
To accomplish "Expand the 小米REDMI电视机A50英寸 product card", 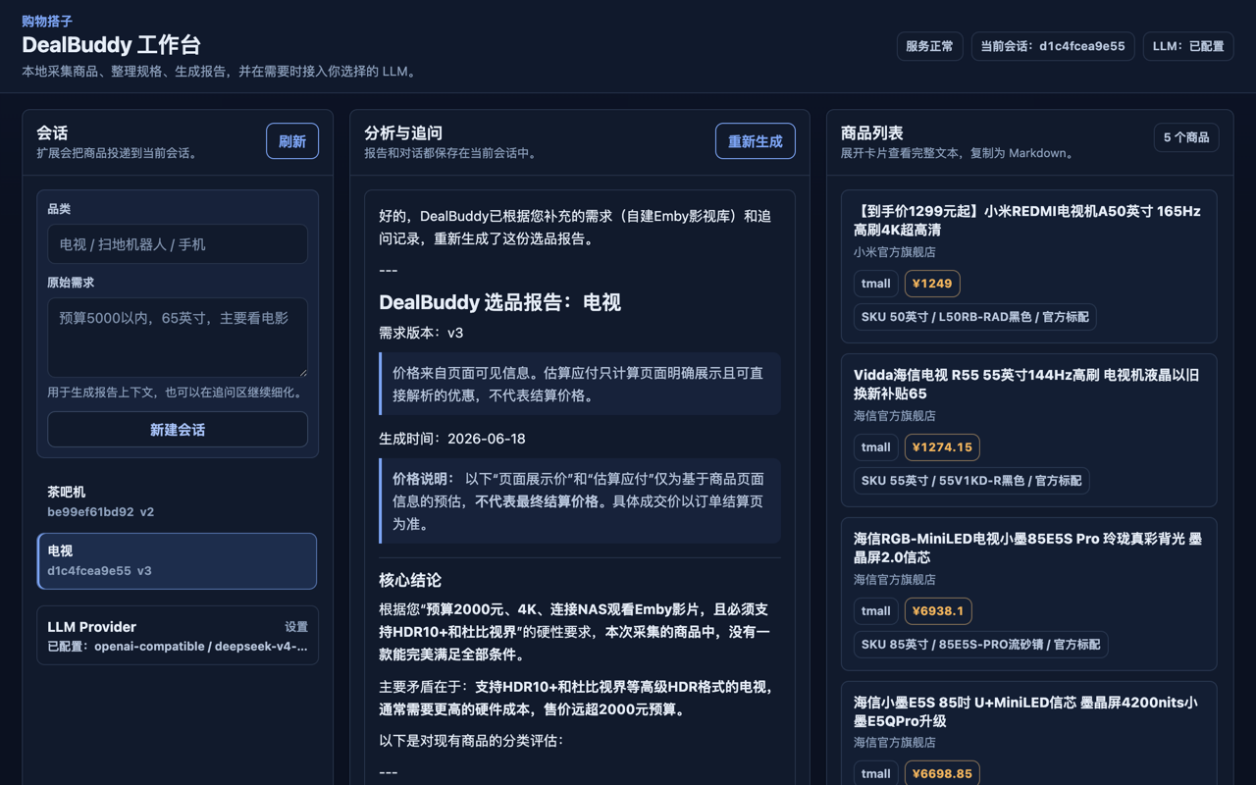I will pyautogui.click(x=1029, y=267).
